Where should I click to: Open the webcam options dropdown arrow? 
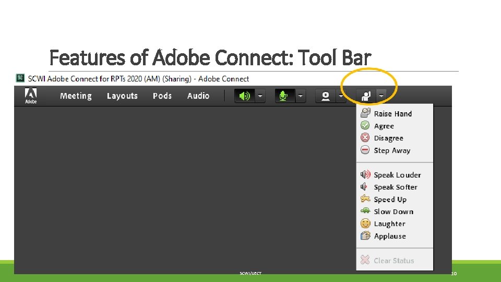click(x=341, y=96)
